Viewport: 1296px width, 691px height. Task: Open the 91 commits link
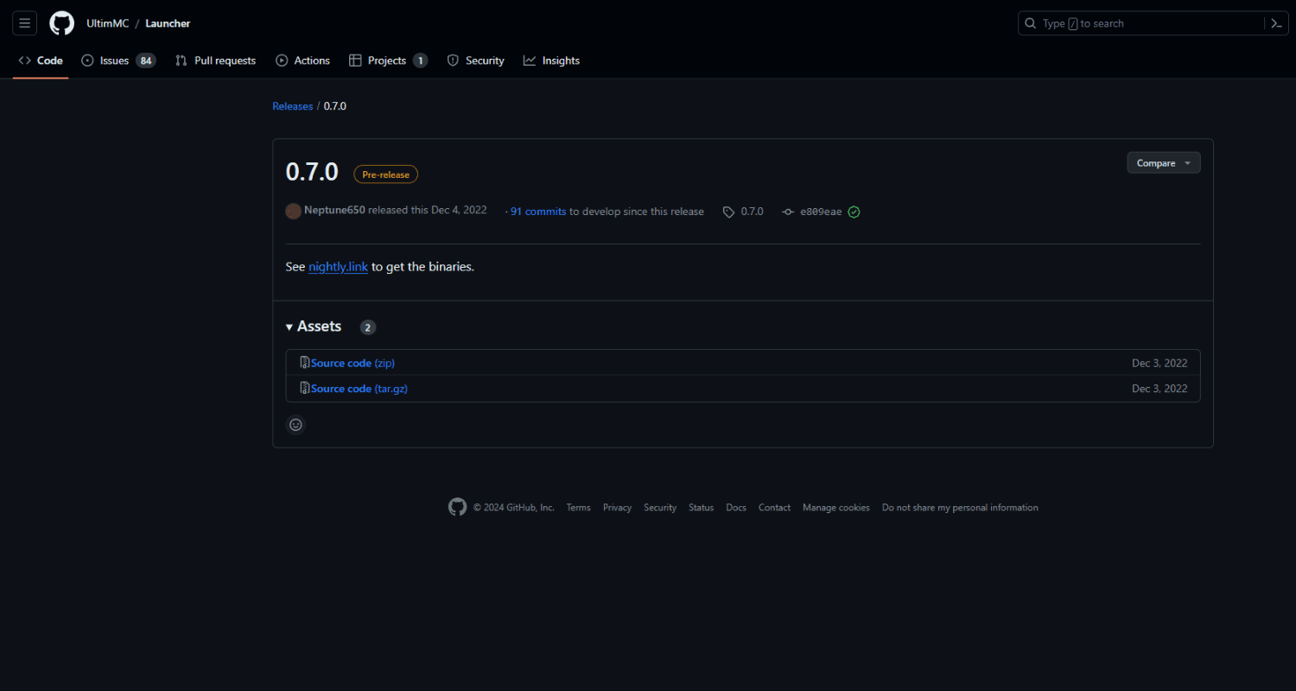tap(537, 212)
